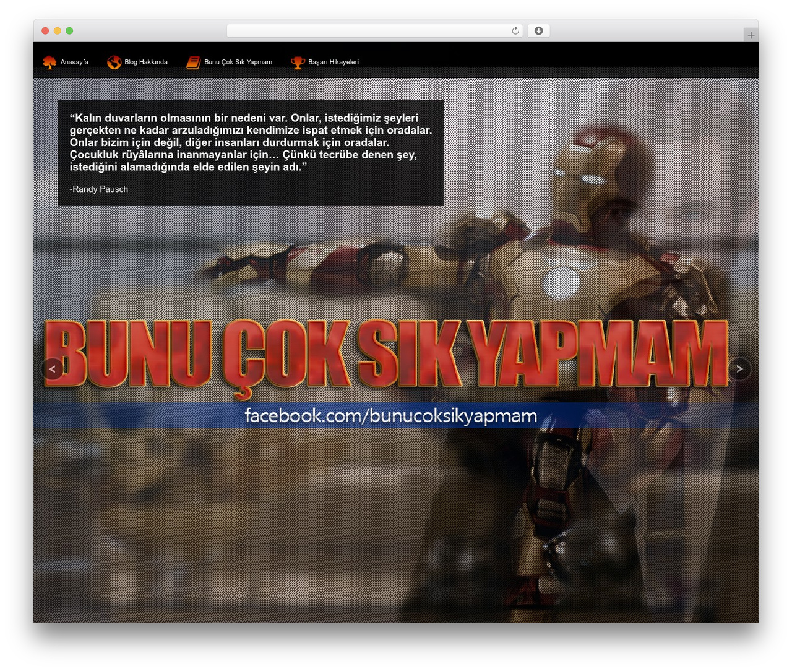Open the Başarı Hikayeleri menu item
Image resolution: width=792 pixels, height=671 pixels.
pos(334,62)
